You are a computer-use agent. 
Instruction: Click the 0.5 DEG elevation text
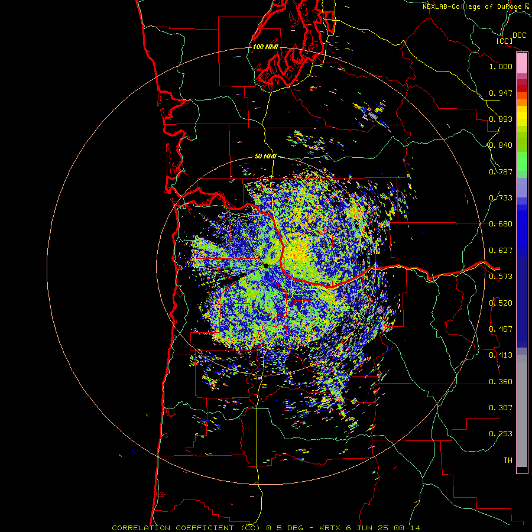coord(284,528)
